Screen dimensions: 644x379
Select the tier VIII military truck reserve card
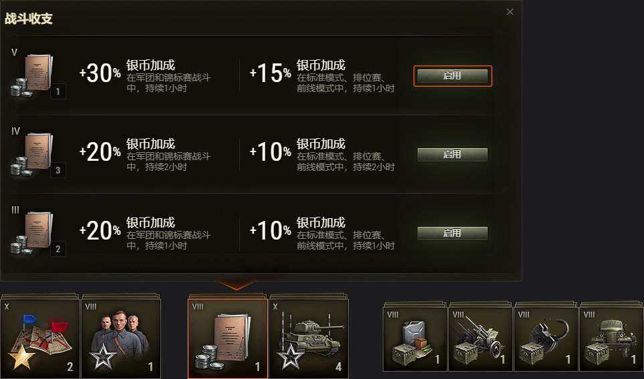[611, 339]
